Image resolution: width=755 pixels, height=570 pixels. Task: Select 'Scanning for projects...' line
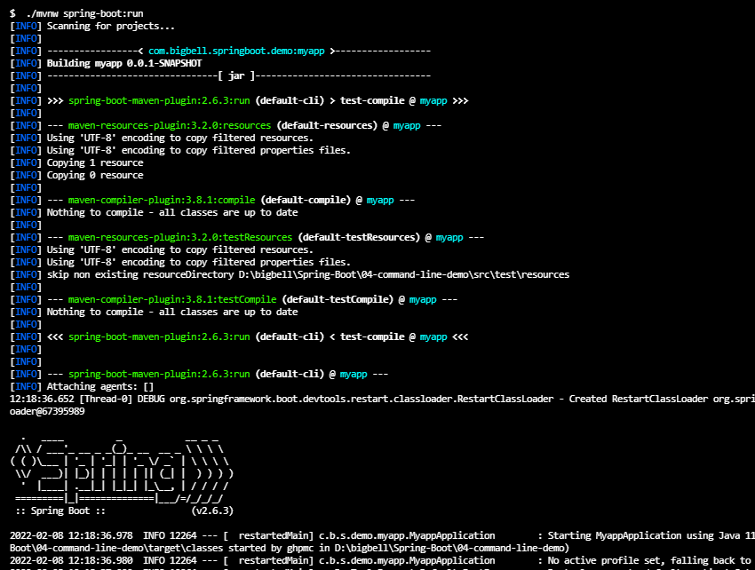110,26
